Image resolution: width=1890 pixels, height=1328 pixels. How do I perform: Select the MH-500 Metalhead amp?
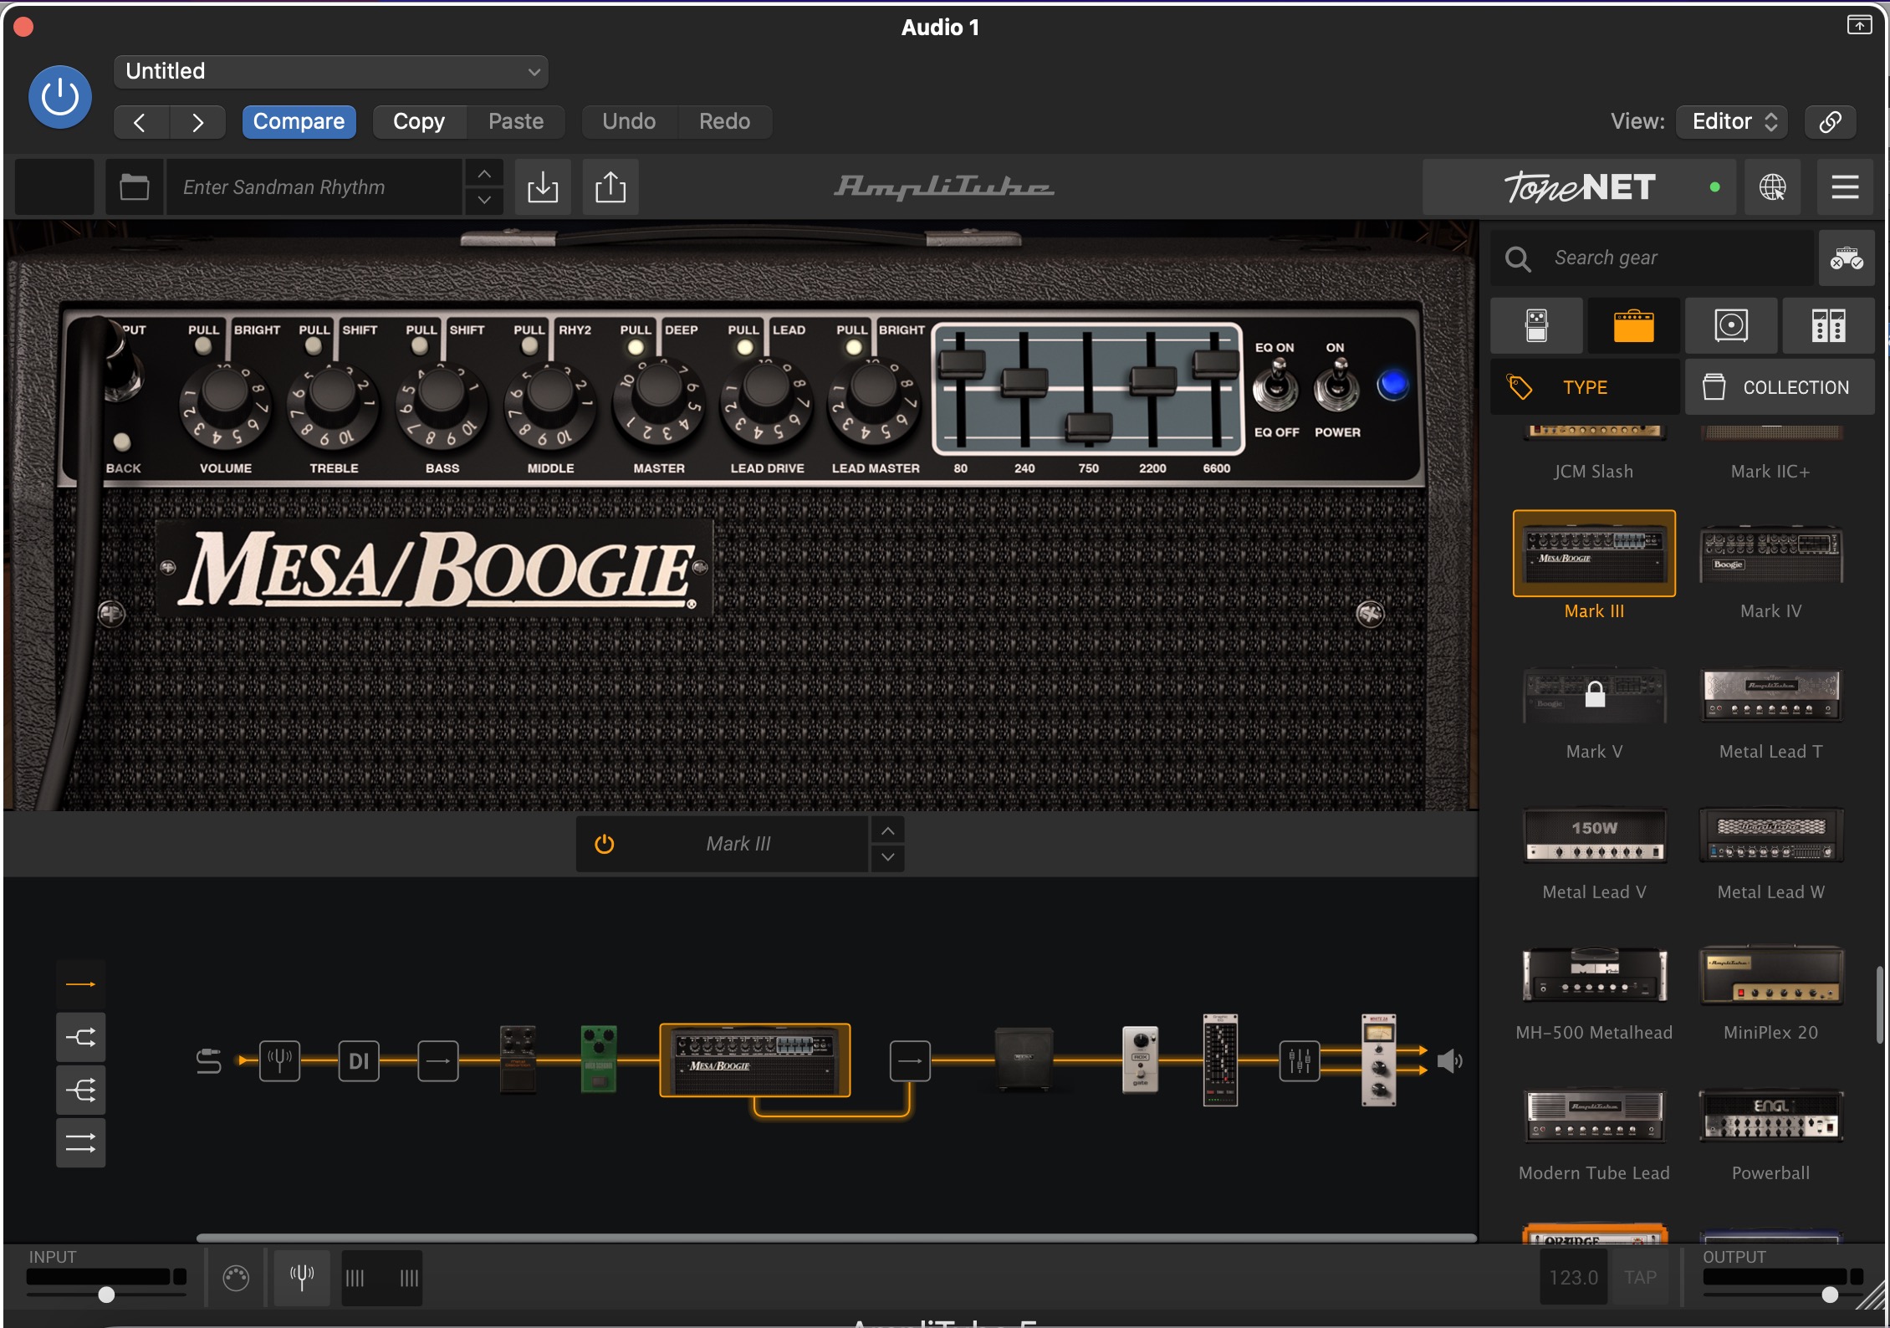coord(1594,975)
